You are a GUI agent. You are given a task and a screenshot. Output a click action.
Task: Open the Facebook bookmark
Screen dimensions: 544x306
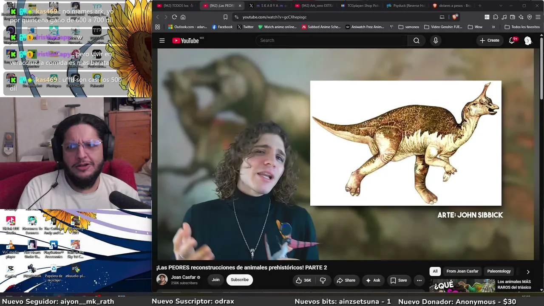pos(222,27)
